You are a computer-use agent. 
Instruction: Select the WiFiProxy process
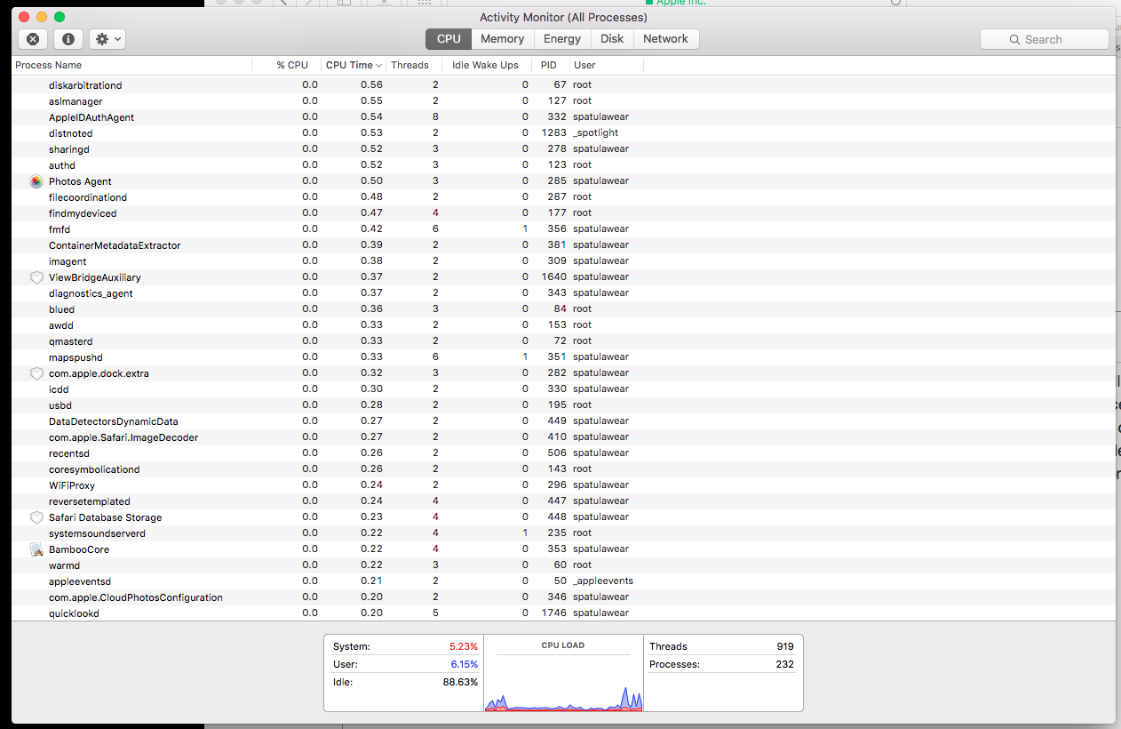pos(72,485)
